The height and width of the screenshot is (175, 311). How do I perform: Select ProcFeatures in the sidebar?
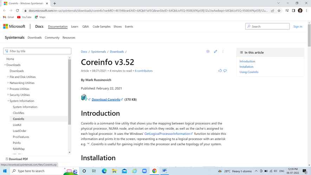point(21,137)
